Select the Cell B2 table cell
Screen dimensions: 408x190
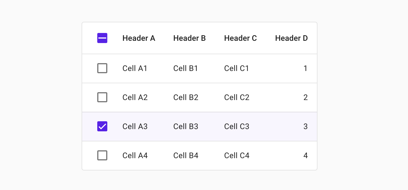[x=186, y=97]
